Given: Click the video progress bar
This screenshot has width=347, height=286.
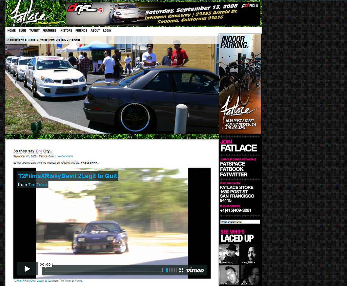Looking at the screenshot, I should point(104,270).
